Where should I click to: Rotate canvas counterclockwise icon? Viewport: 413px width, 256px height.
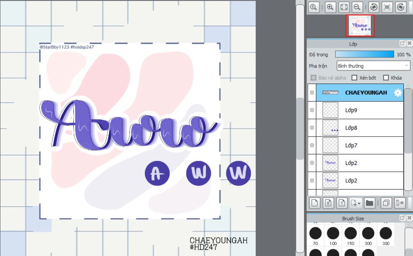[x=373, y=7]
